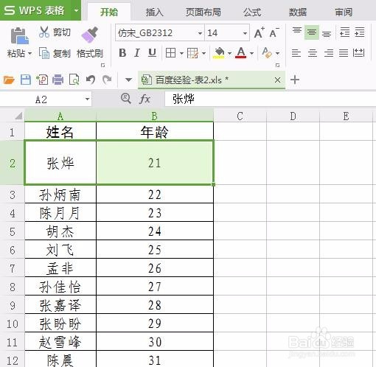Close the 百度经验-表2.xls tab
Image resolution: width=376 pixels, height=367 pixels.
277,80
